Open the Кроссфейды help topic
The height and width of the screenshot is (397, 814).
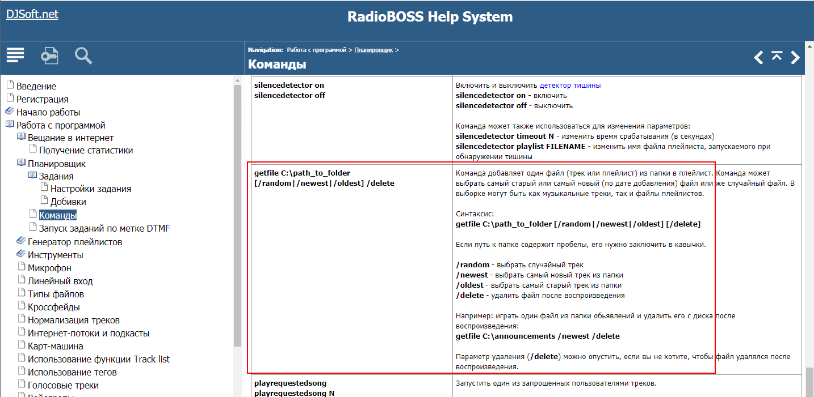click(x=53, y=307)
